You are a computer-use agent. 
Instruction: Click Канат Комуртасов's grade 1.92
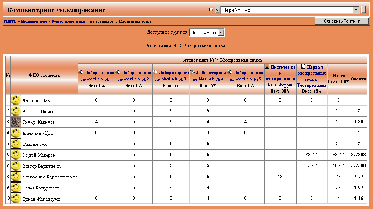tap(359, 187)
